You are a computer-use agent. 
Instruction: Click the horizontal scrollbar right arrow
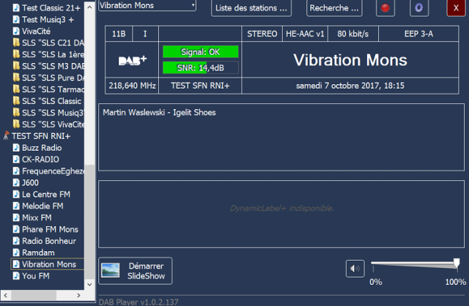(78, 295)
